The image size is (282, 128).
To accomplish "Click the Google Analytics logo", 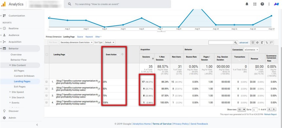I will pos(3,4).
